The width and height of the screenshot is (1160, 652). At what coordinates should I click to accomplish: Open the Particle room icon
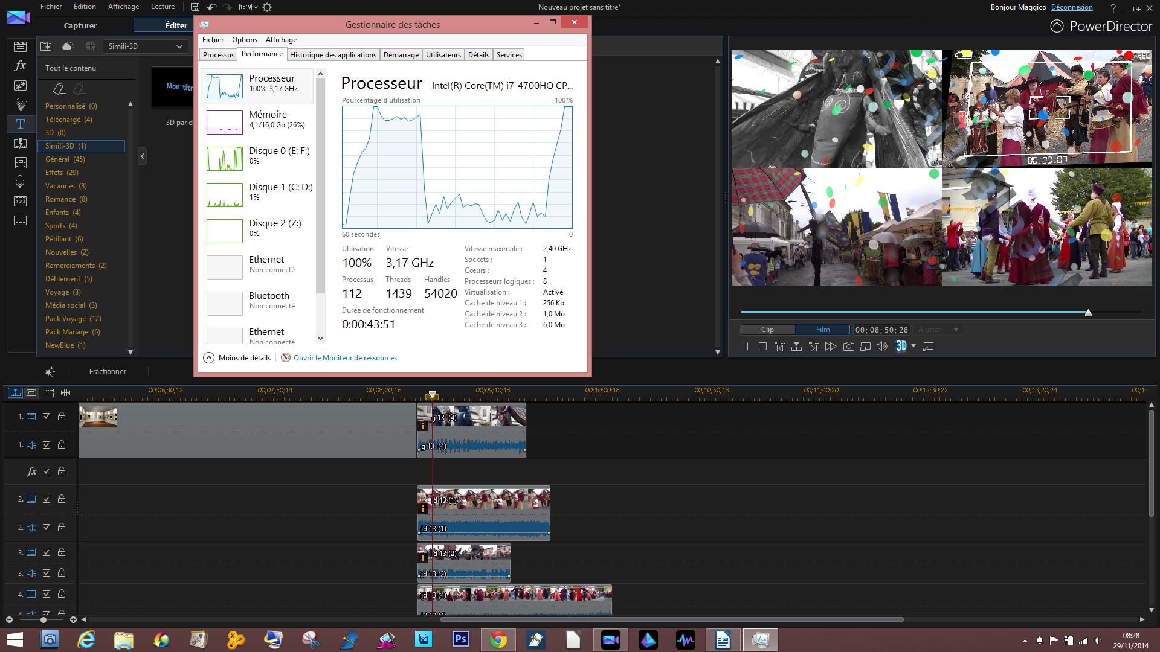pos(21,104)
